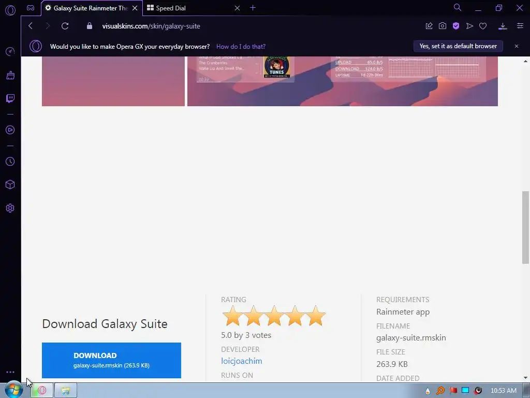View site security lock info
Screen dimensions: 530x398
click(89, 26)
